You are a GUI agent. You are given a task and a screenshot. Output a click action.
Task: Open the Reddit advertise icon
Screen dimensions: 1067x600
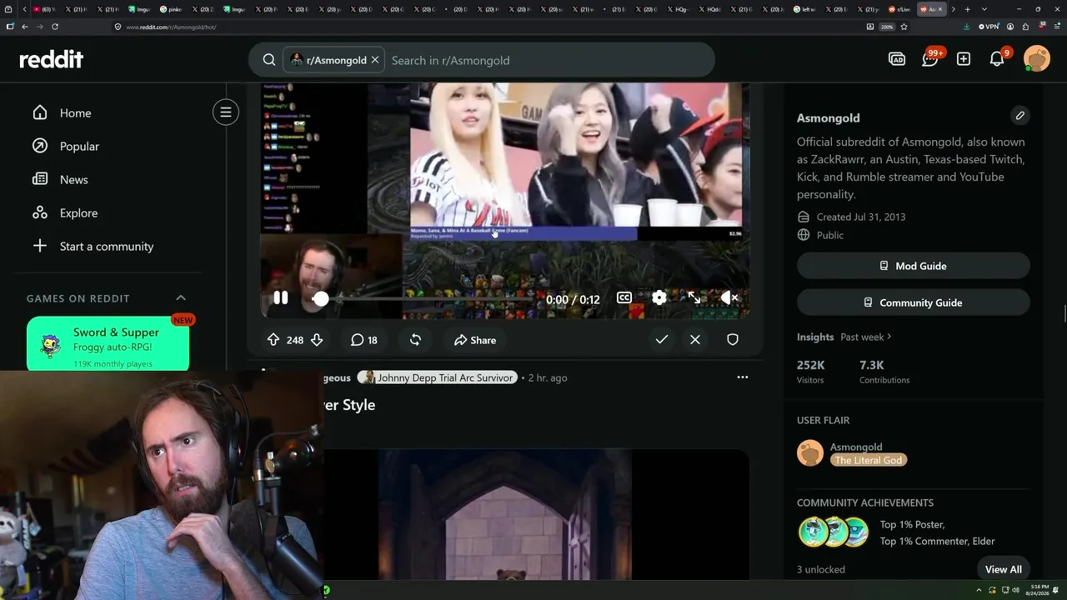[897, 59]
